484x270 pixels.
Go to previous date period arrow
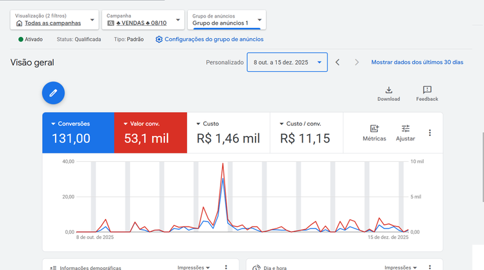pyautogui.click(x=337, y=62)
